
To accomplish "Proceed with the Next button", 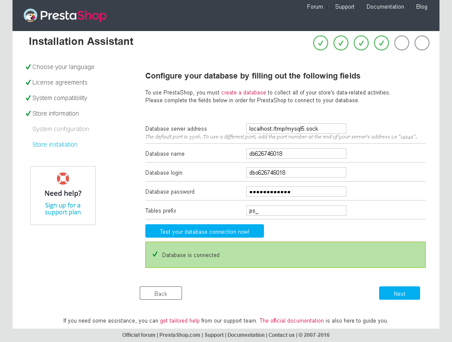I will (399, 293).
